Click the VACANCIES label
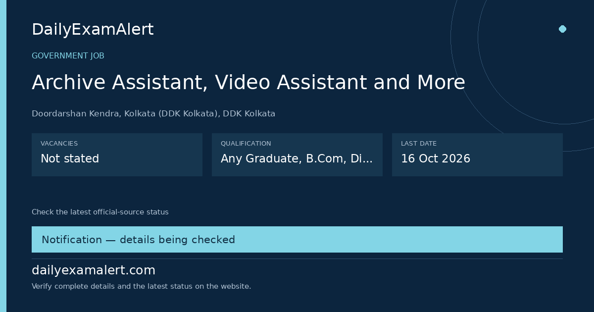This screenshot has height=312, width=594. click(x=59, y=144)
